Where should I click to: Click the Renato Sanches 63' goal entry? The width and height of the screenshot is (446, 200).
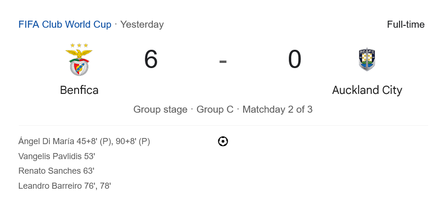click(x=56, y=171)
